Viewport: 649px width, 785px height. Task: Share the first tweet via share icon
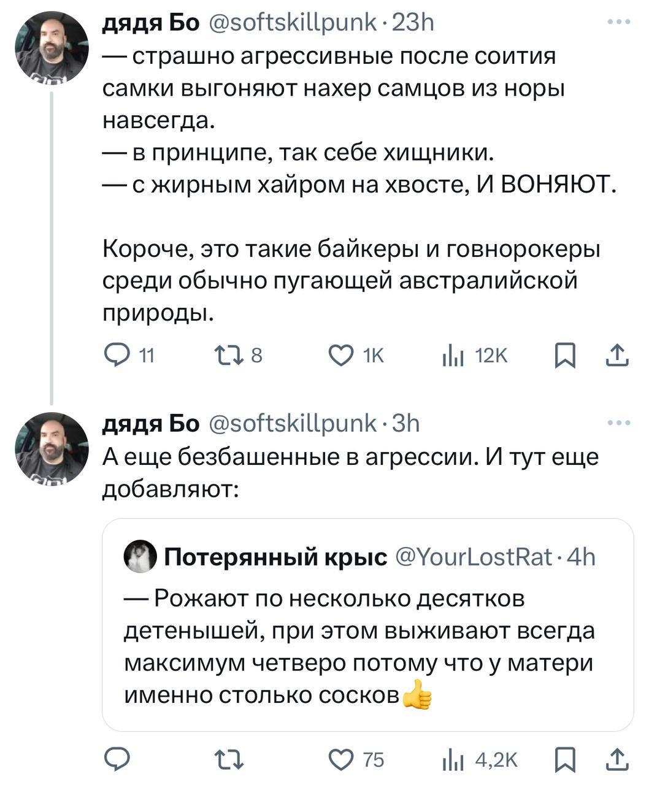(617, 356)
